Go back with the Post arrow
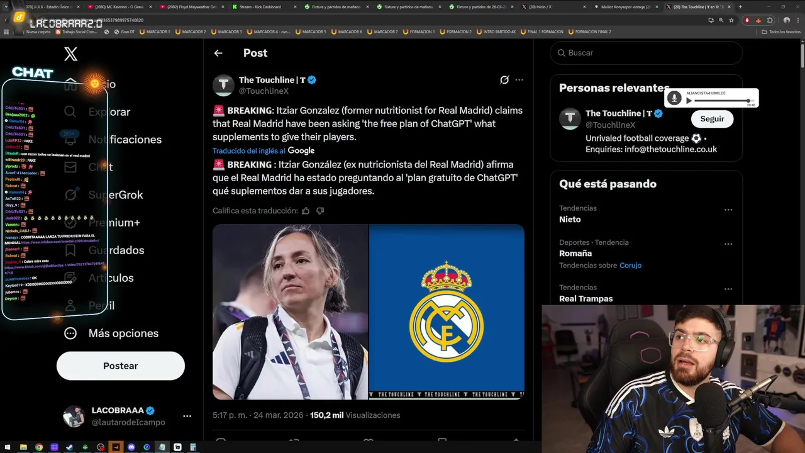The height and width of the screenshot is (453, 805). point(218,53)
